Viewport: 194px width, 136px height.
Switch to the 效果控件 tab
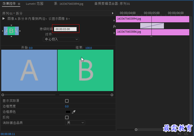[x=9, y=4]
